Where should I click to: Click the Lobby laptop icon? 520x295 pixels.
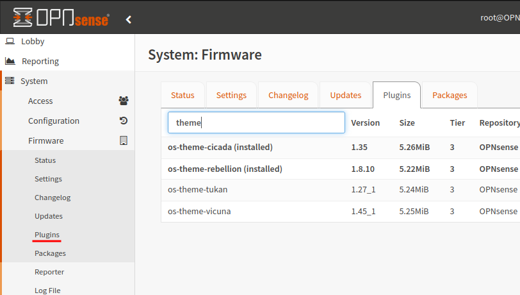10,41
